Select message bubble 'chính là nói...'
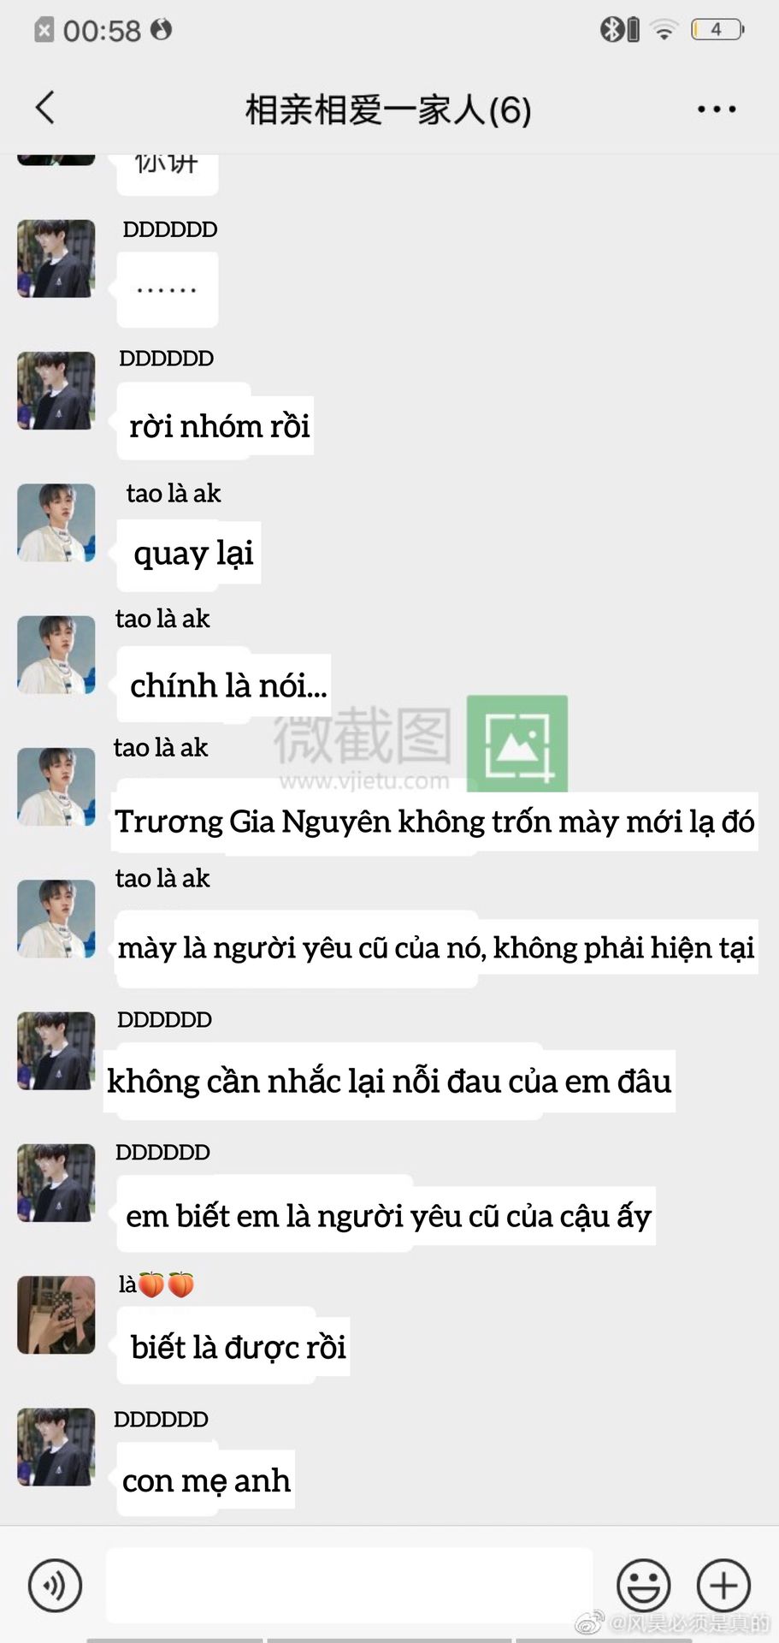Screen dimensions: 779x1643 click(226, 685)
